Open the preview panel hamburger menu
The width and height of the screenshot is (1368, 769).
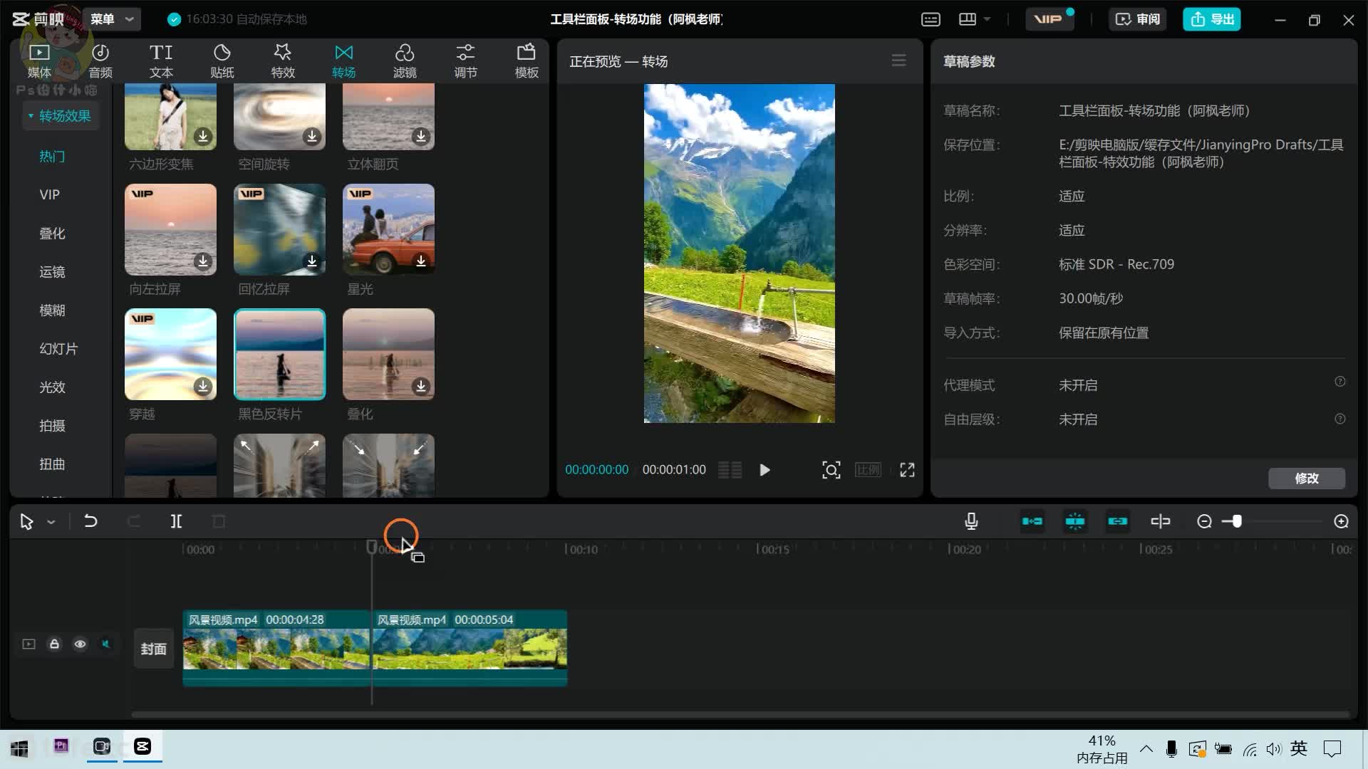(x=899, y=61)
